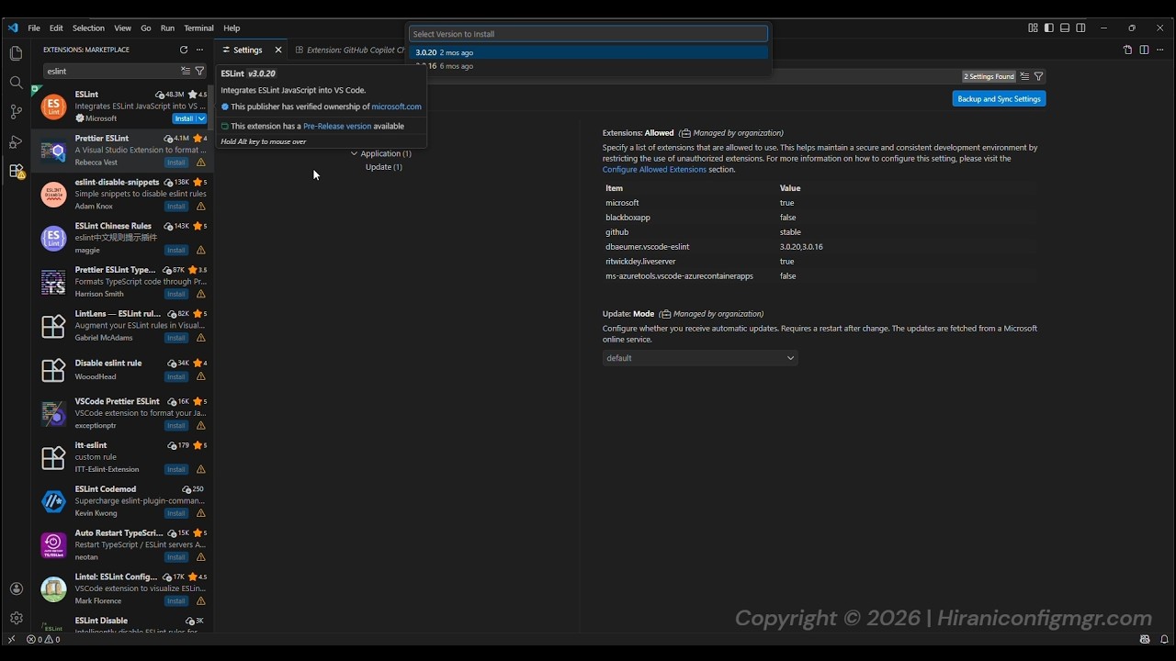Open the Explorer view in activity bar
Image resolution: width=1176 pixels, height=661 pixels.
point(16,53)
